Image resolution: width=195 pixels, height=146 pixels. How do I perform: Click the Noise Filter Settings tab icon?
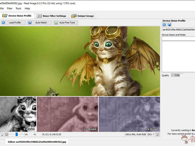(x=39, y=16)
